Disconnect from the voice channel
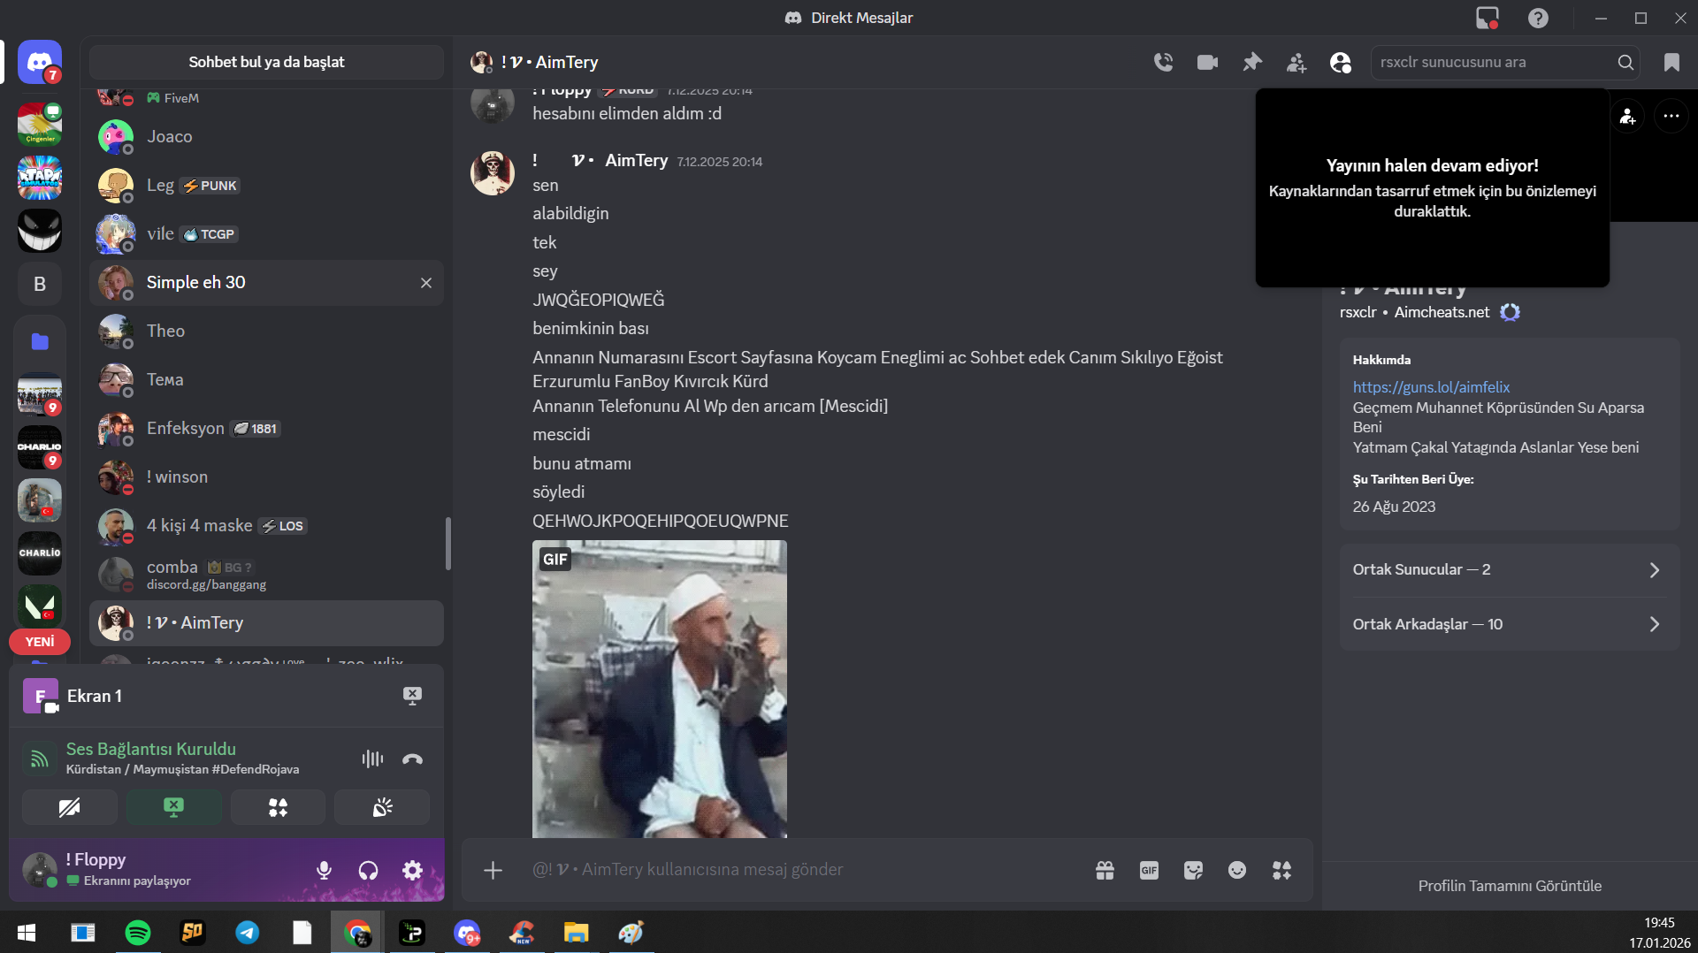This screenshot has height=953, width=1698. [x=412, y=759]
